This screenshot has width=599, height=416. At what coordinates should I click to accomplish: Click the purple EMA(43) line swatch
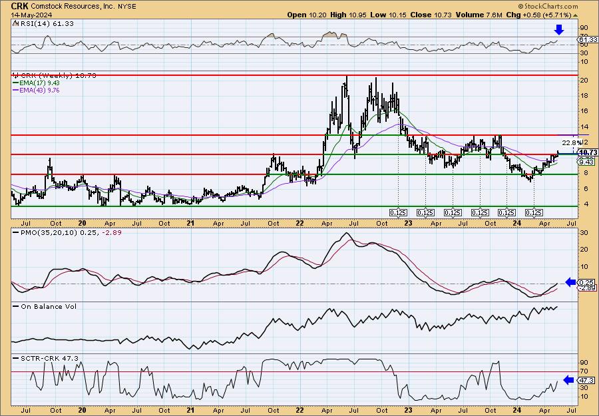coord(15,91)
